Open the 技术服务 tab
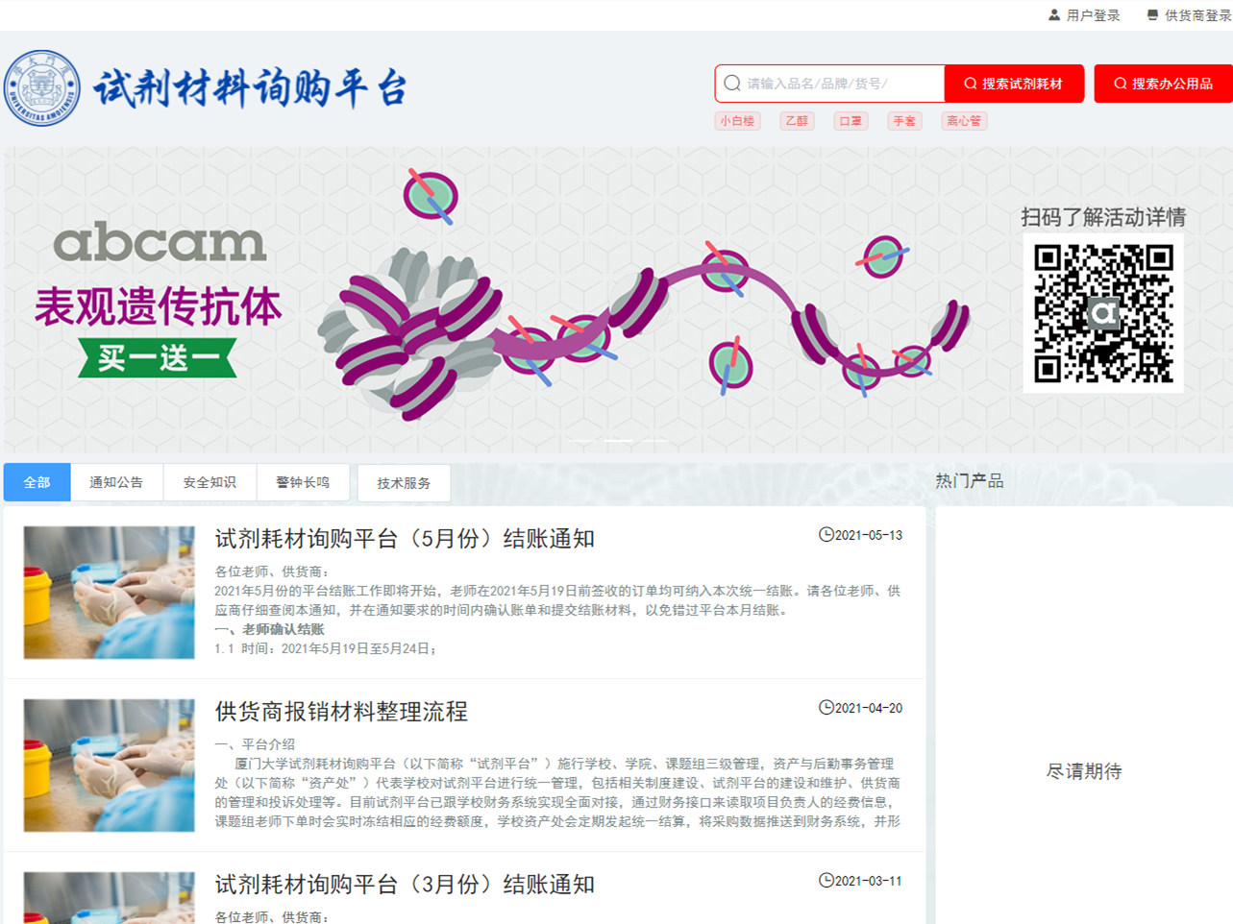This screenshot has width=1233, height=924. coord(404,483)
